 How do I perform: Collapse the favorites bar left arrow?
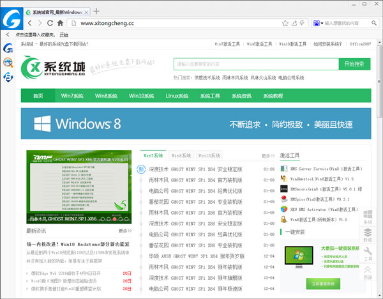(x=8, y=34)
